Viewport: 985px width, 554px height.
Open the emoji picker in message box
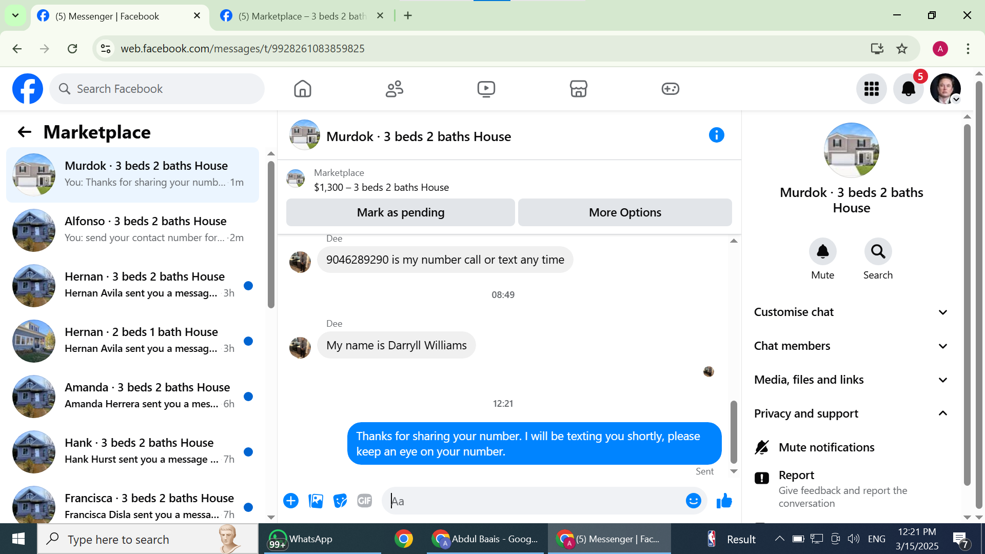tap(693, 501)
